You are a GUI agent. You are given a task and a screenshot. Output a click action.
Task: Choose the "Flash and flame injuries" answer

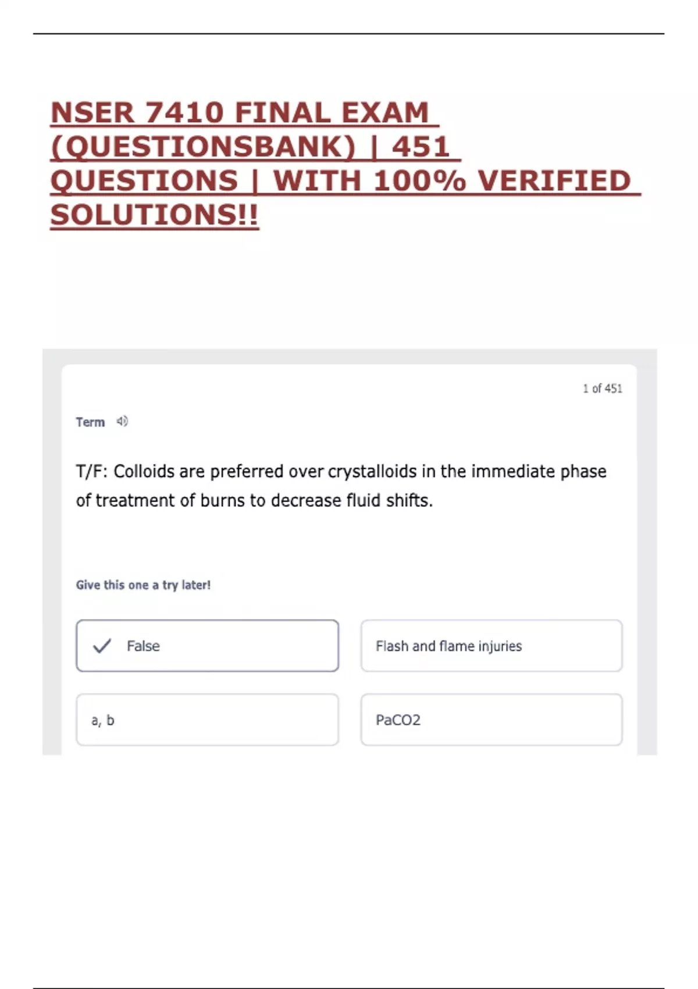click(491, 646)
